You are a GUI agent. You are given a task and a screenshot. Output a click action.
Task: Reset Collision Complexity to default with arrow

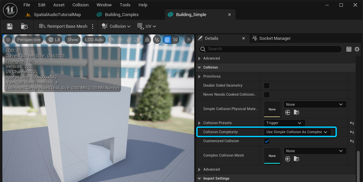tap(352, 132)
